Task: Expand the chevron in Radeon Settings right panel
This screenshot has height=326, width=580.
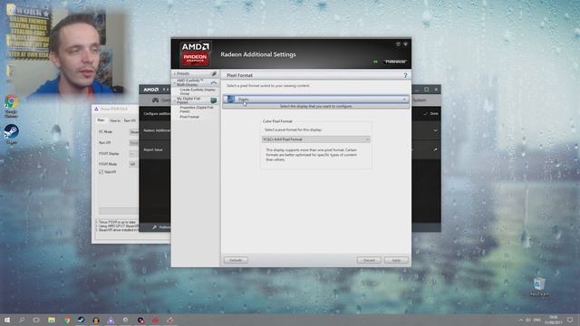Action: pyautogui.click(x=435, y=130)
